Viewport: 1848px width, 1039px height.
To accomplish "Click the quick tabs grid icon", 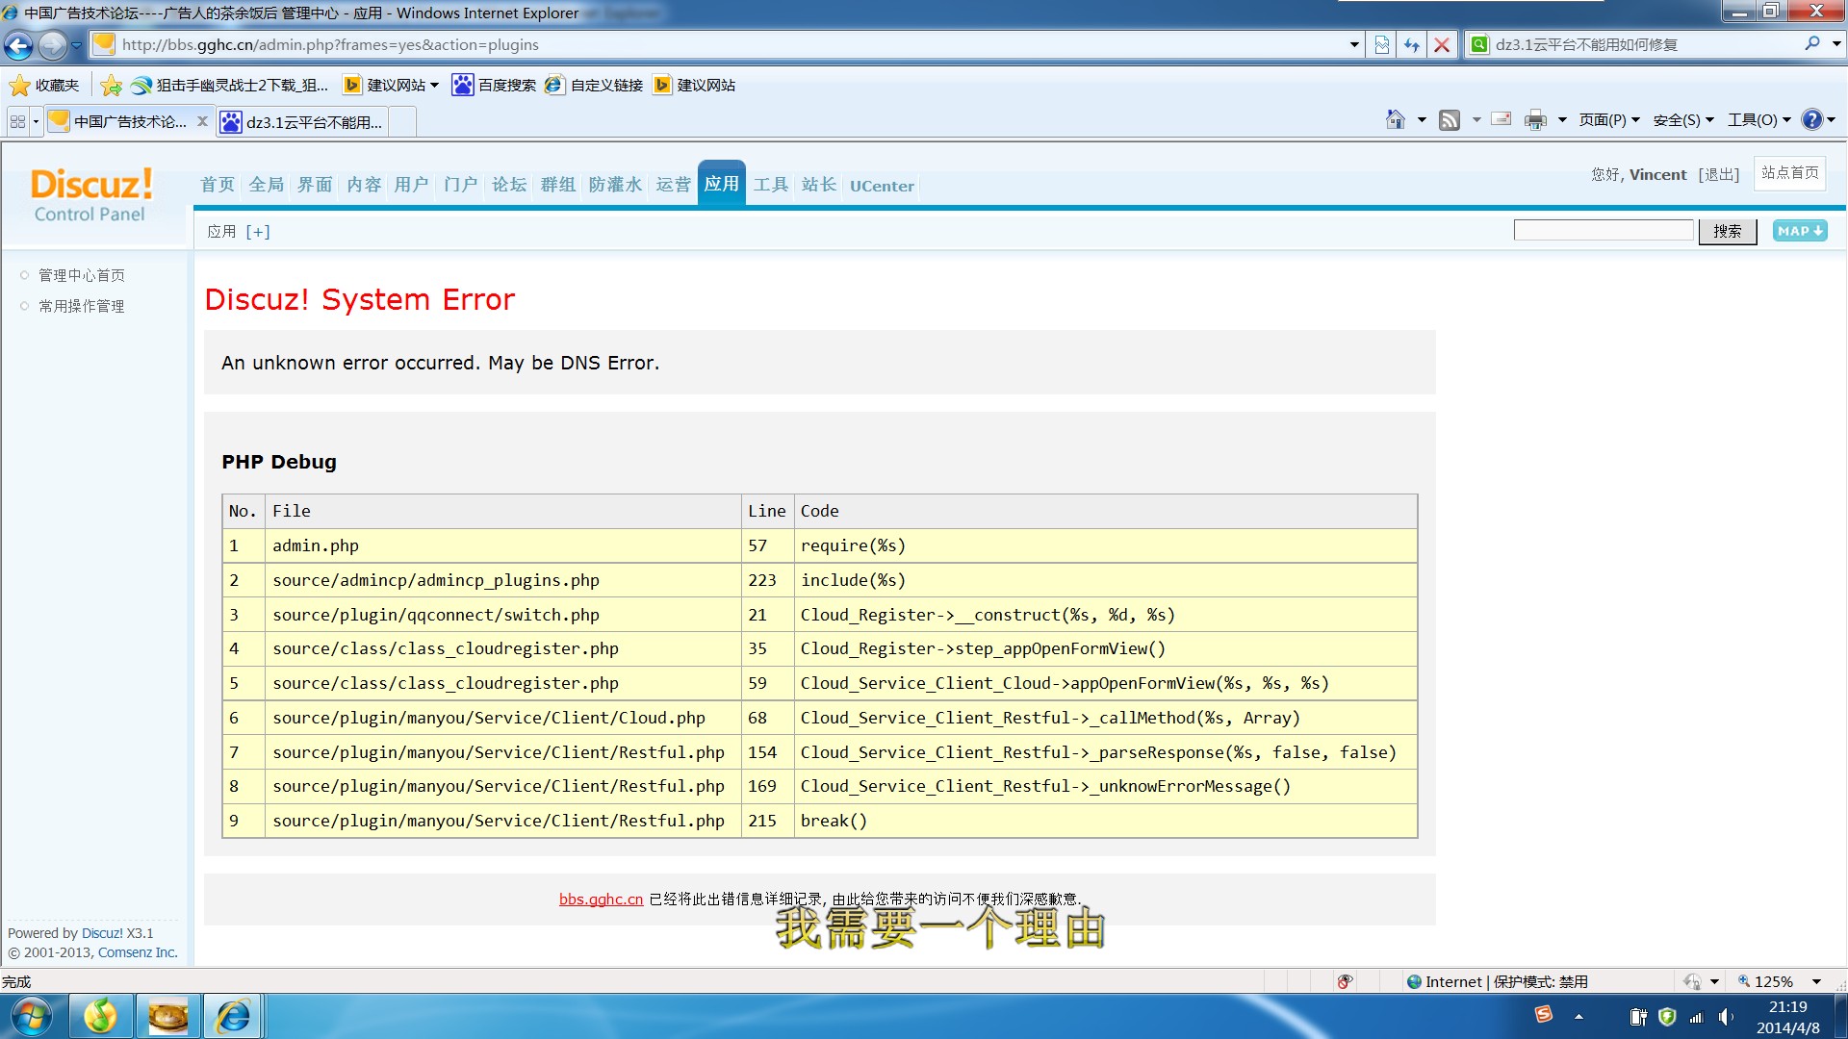I will tap(17, 121).
